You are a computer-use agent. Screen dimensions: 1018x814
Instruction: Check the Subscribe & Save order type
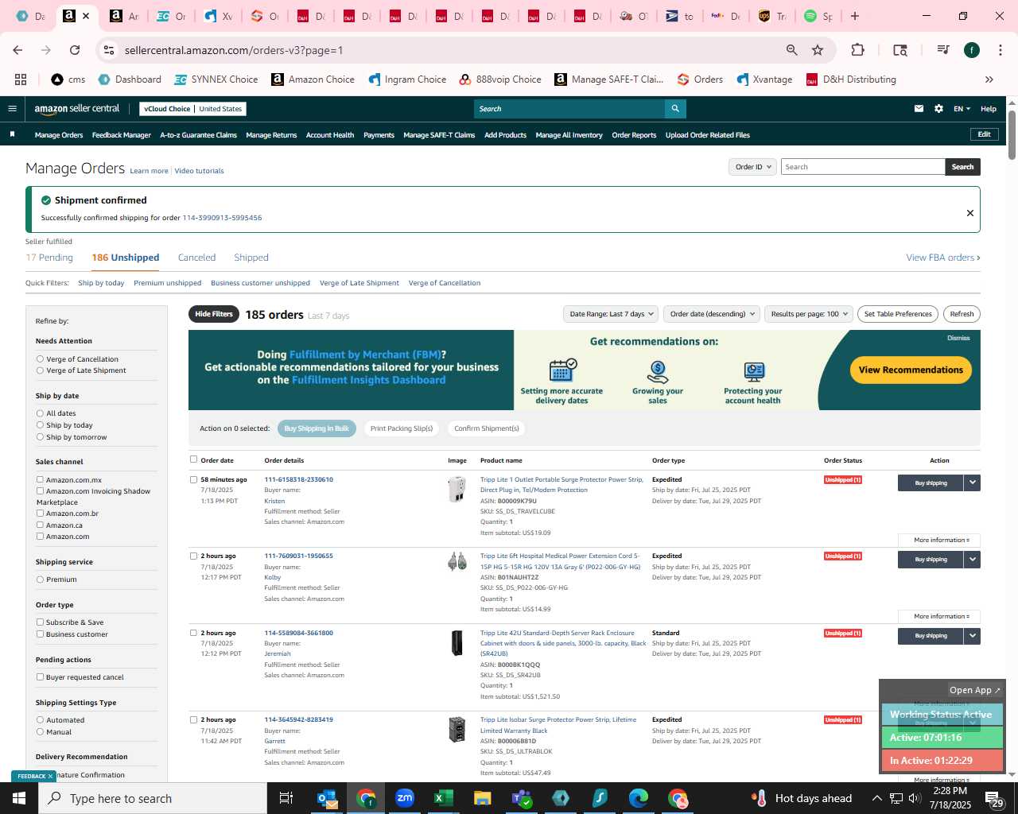(x=40, y=622)
